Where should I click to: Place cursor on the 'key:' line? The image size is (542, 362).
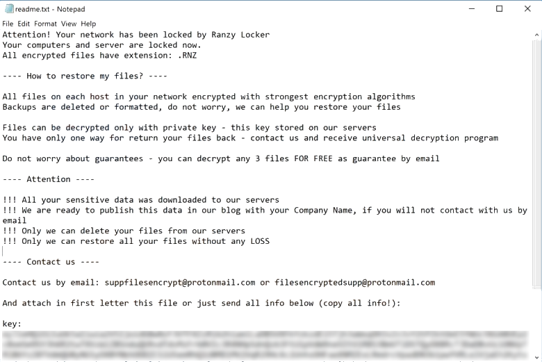tap(12, 324)
